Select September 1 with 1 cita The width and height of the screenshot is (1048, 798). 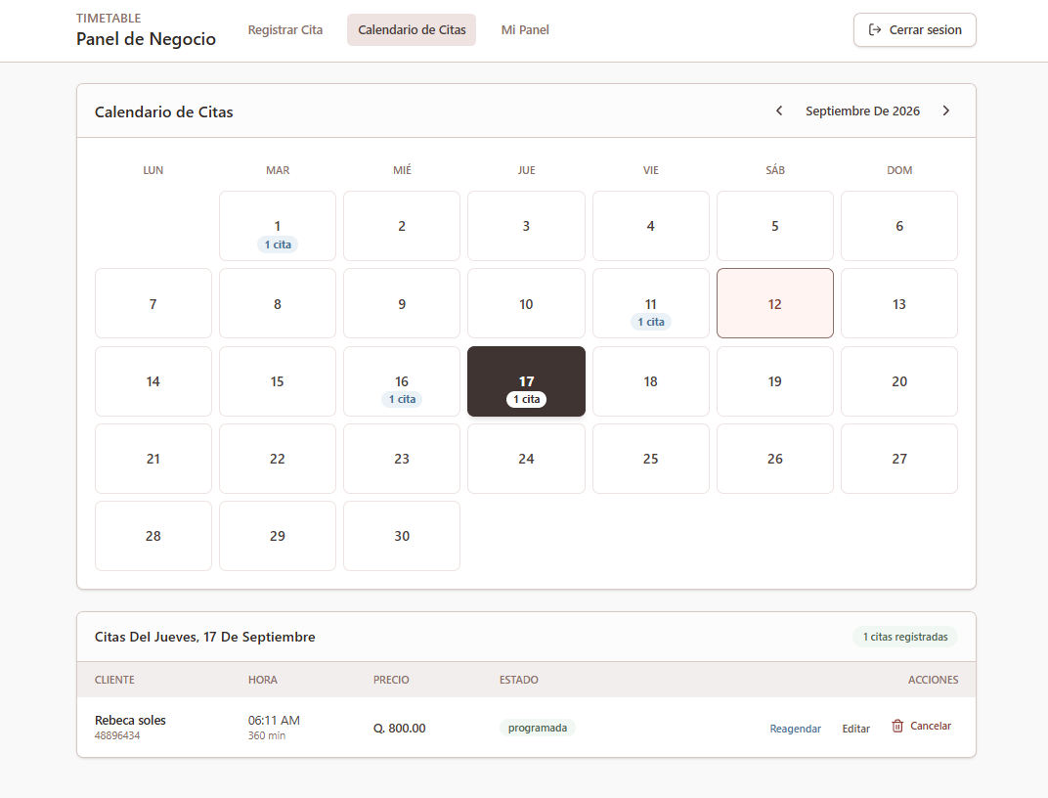point(278,226)
